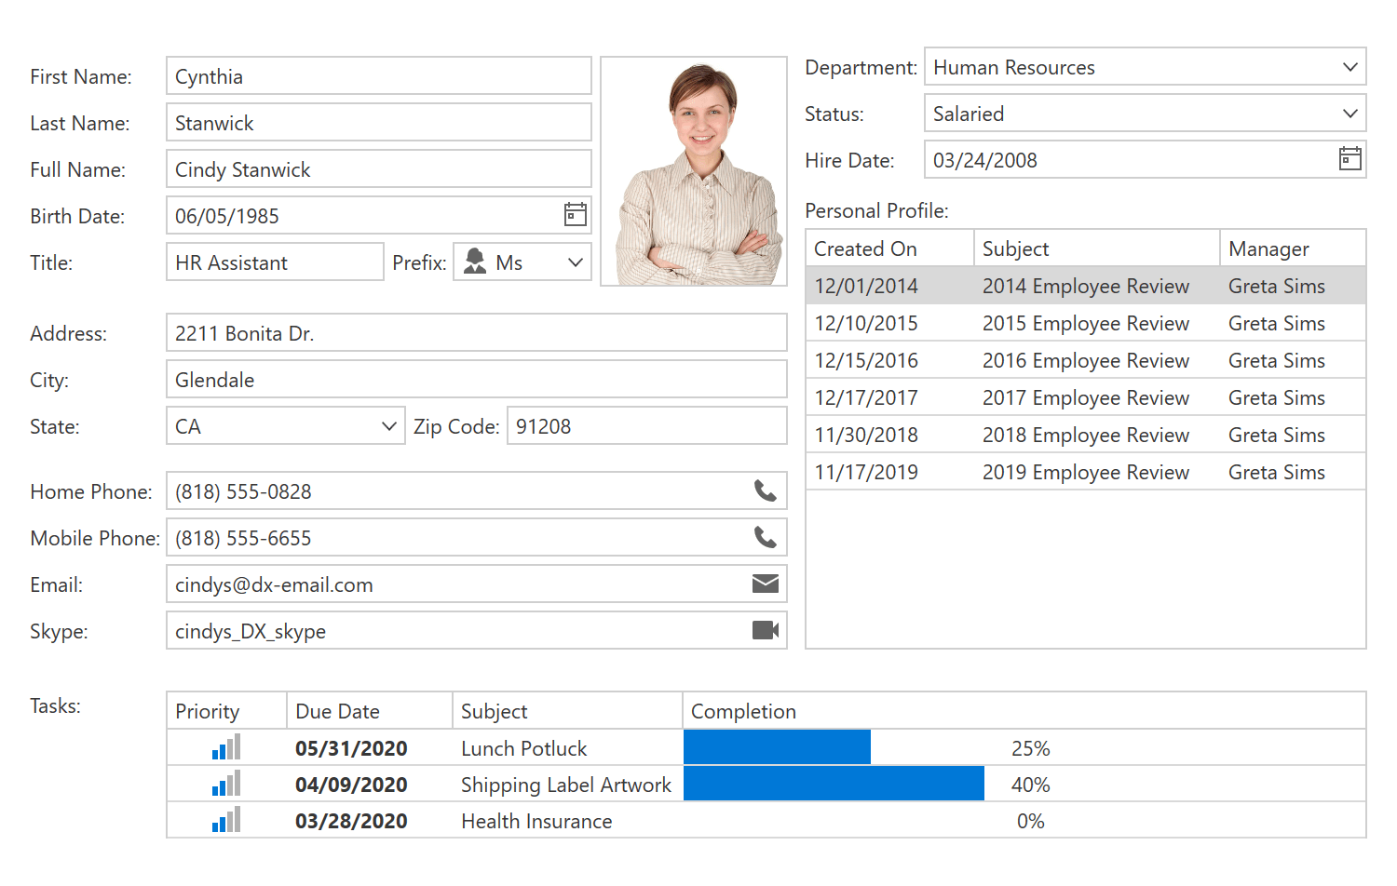Click the Created On column header
Image resolution: width=1397 pixels, height=886 pixels.
pyautogui.click(x=864, y=248)
